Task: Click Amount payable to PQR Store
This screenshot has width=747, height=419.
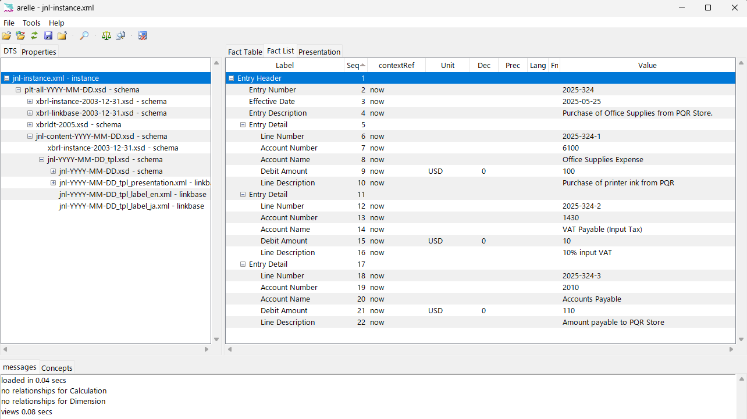Action: pyautogui.click(x=613, y=322)
